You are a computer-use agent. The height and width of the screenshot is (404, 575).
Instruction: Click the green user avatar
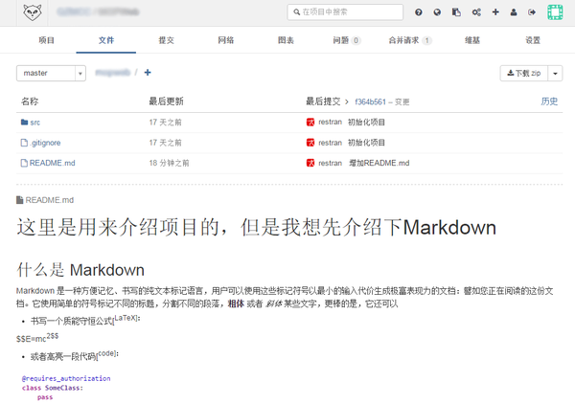click(555, 12)
